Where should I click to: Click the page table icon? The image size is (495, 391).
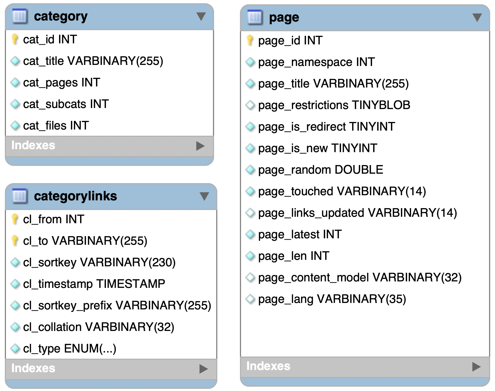tap(255, 18)
